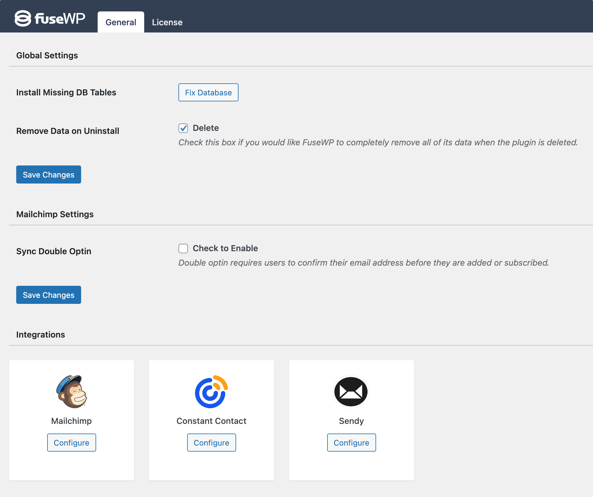Image resolution: width=593 pixels, height=497 pixels.
Task: Click the Constant Contact logo icon
Action: click(211, 392)
